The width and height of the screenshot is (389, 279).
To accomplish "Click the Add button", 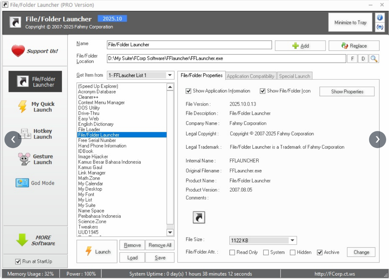I will 300,45.
